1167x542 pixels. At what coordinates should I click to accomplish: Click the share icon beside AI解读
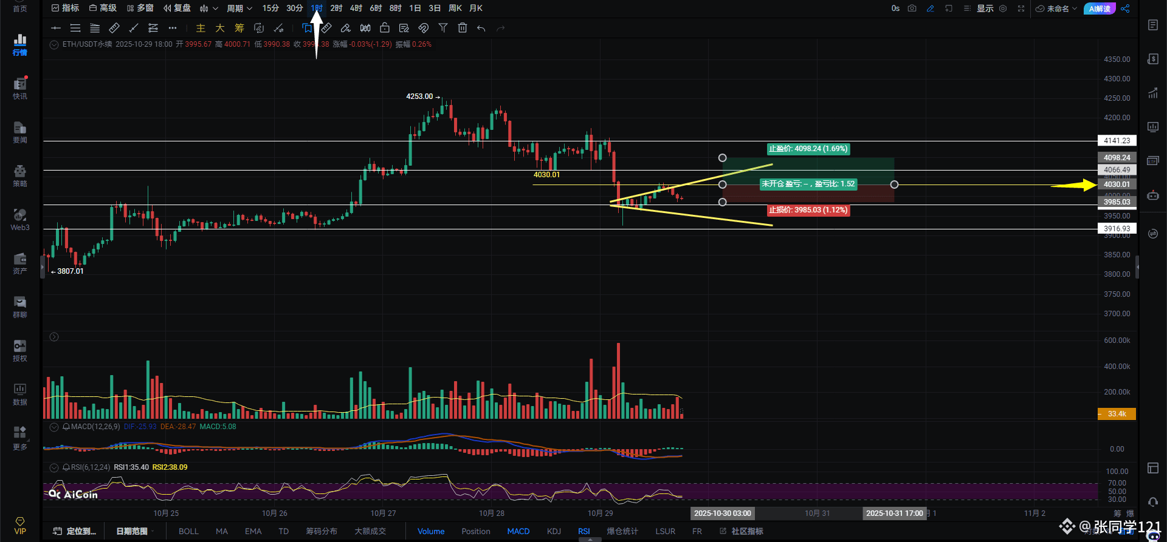[x=1125, y=8]
